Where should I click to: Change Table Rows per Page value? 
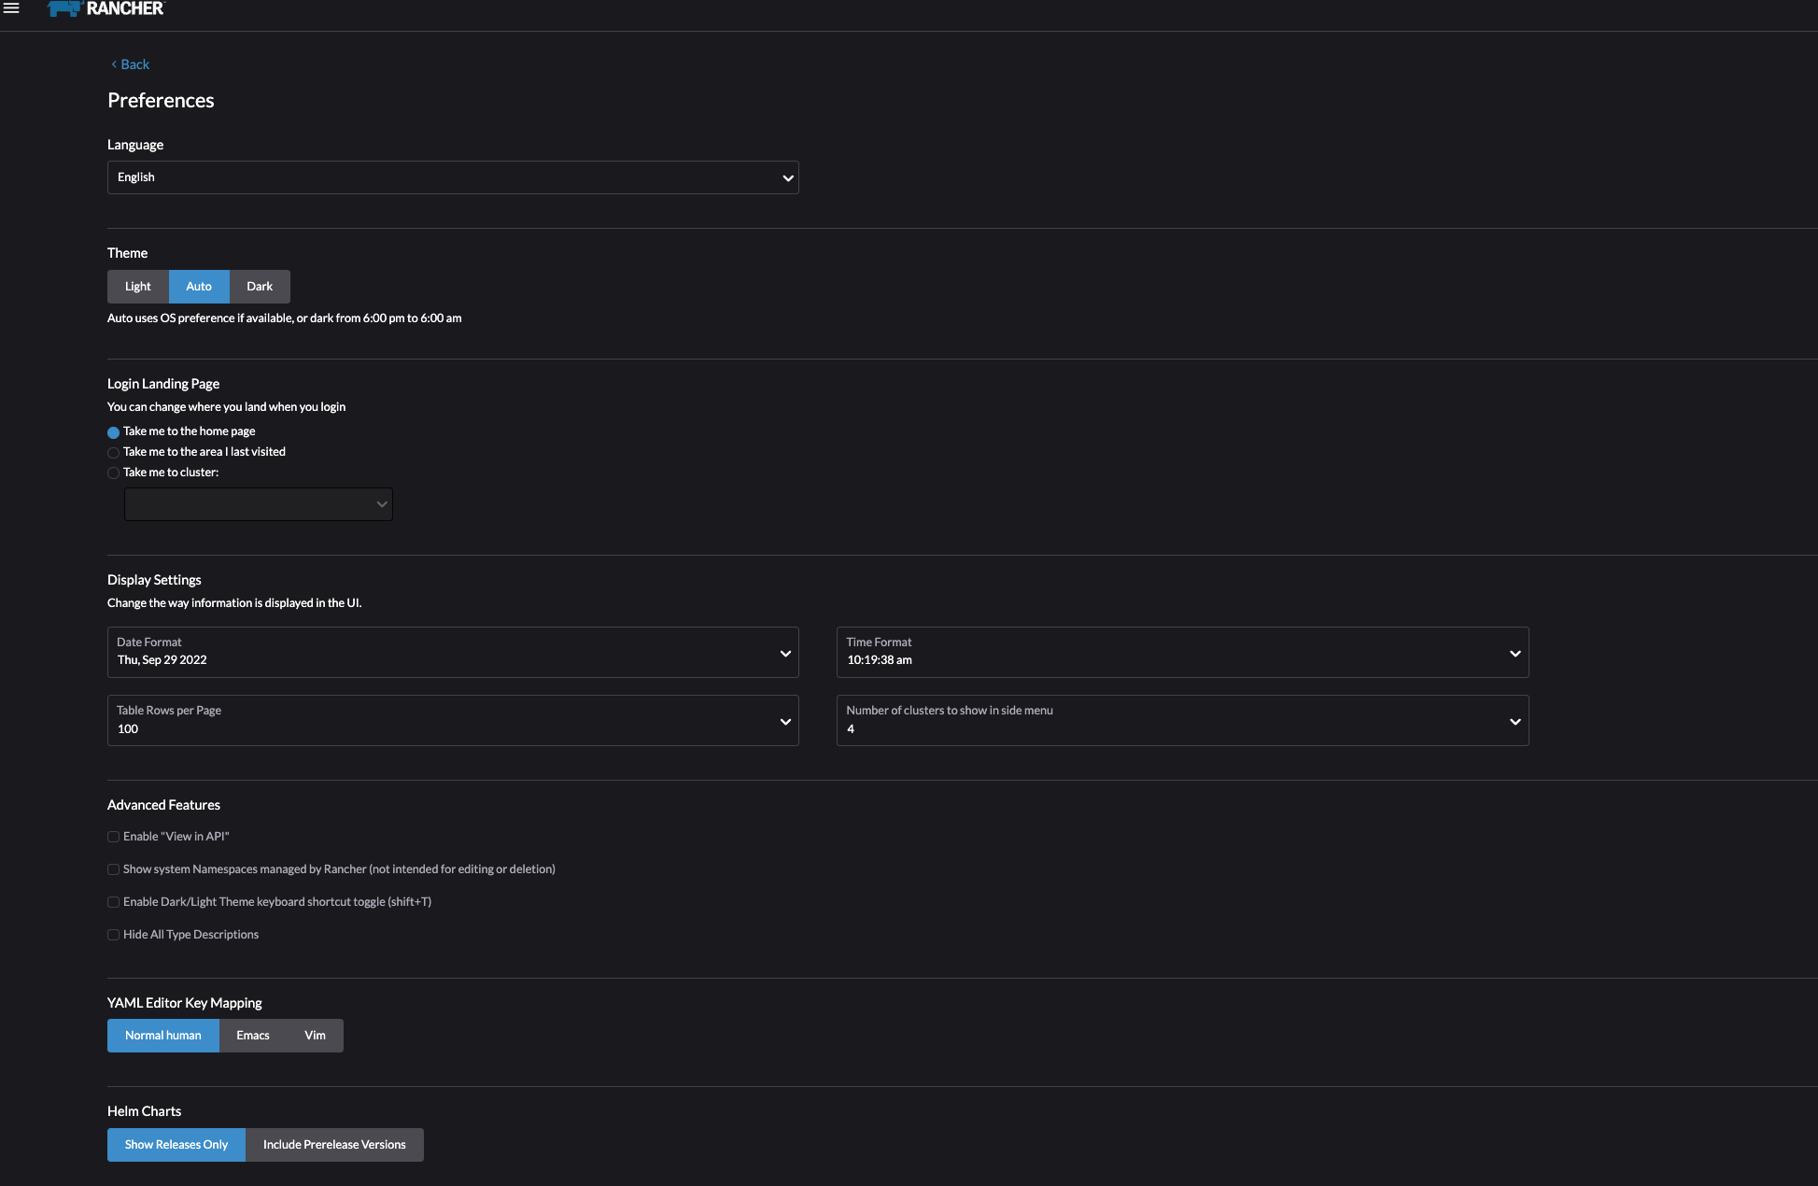pyautogui.click(x=453, y=720)
